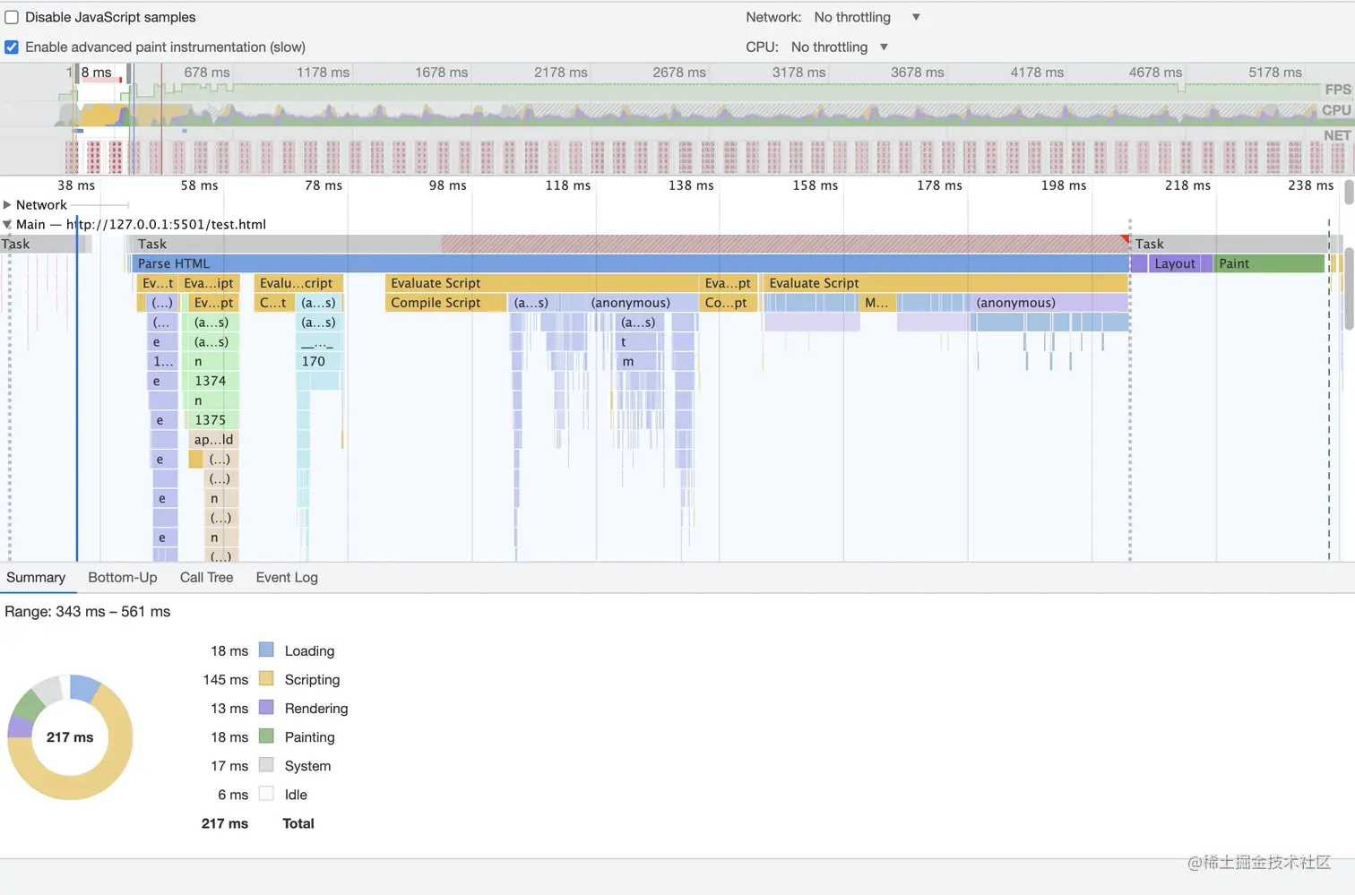The image size is (1355, 895).
Task: Select the 1374 call frame
Action: 213,381
